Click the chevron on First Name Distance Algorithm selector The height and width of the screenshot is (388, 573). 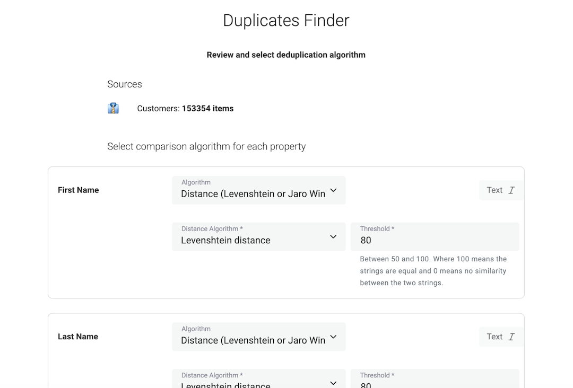333,236
